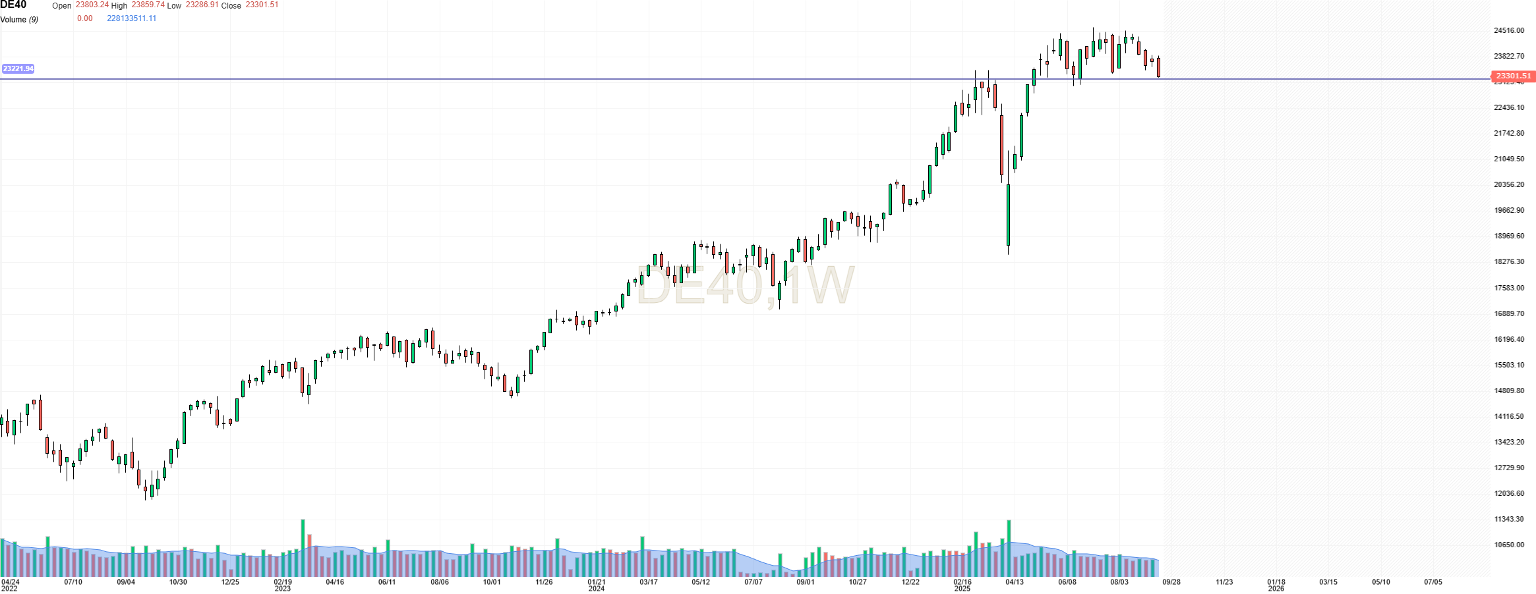Click the 10650.00 price axis label

(x=1509, y=545)
